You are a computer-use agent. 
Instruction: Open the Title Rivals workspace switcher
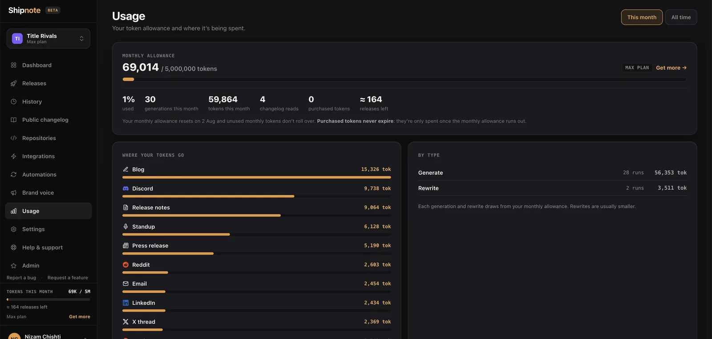[x=49, y=39]
